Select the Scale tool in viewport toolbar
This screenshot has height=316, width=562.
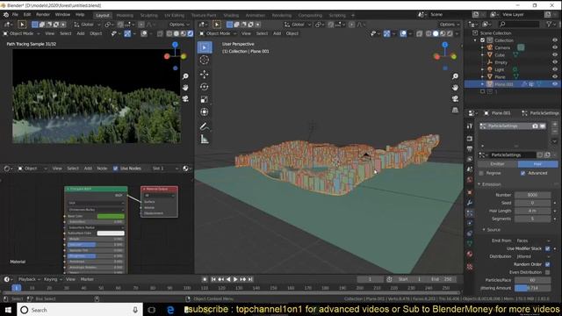tap(205, 99)
